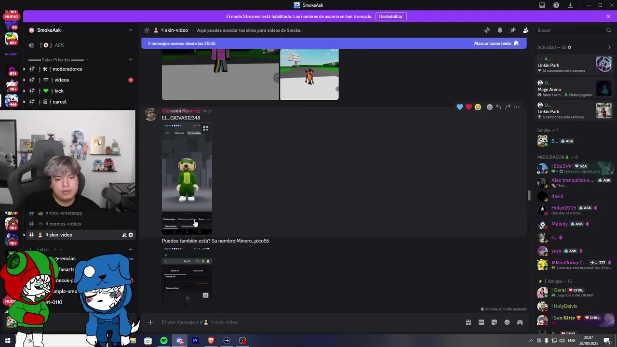Click the green download update icon
The width and height of the screenshot is (617, 347).
570,5
